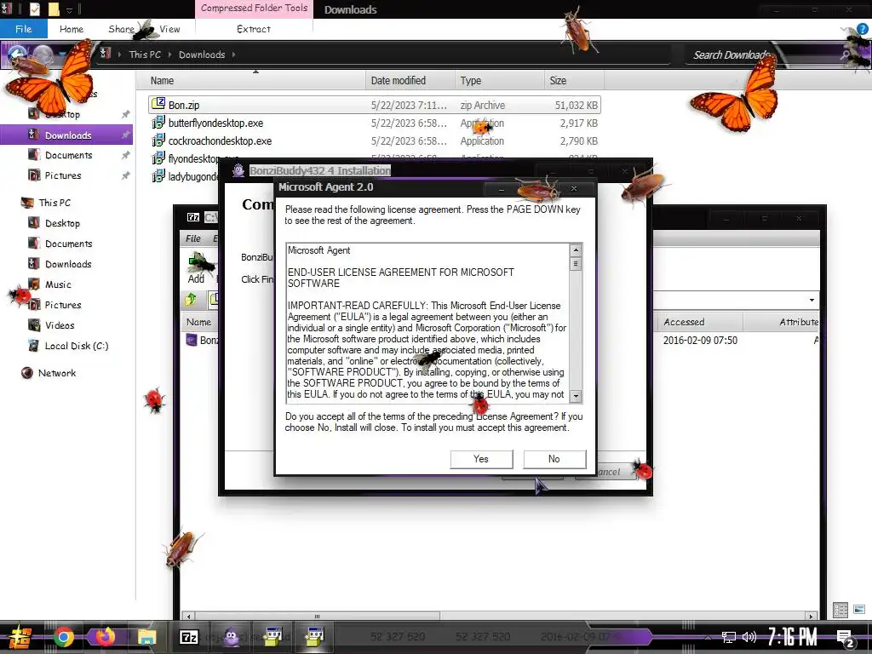Select the Bon.zip file
872x654 pixels.
point(375,105)
